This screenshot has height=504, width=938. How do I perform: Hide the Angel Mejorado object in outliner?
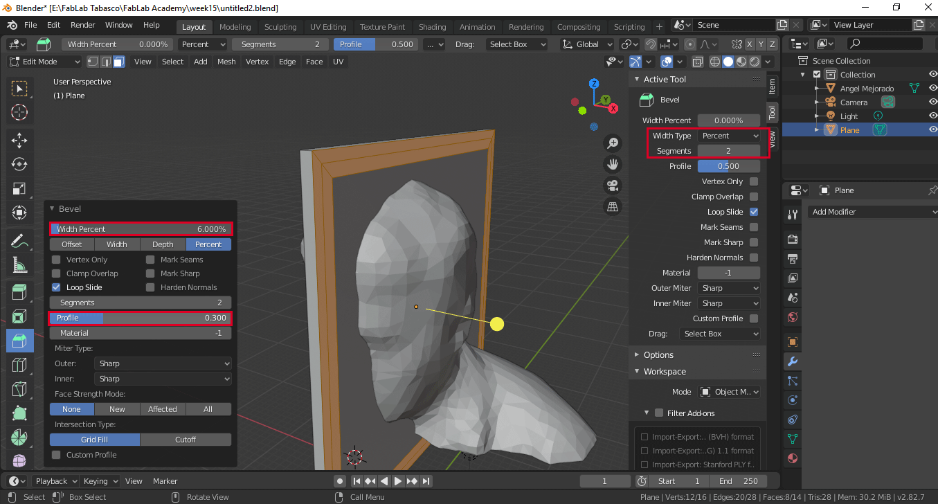[x=932, y=89]
